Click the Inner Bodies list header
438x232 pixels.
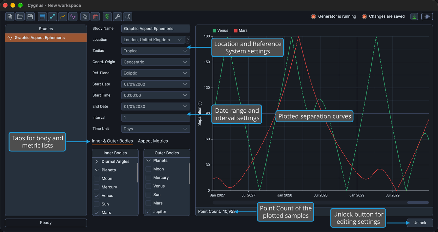[x=115, y=153]
